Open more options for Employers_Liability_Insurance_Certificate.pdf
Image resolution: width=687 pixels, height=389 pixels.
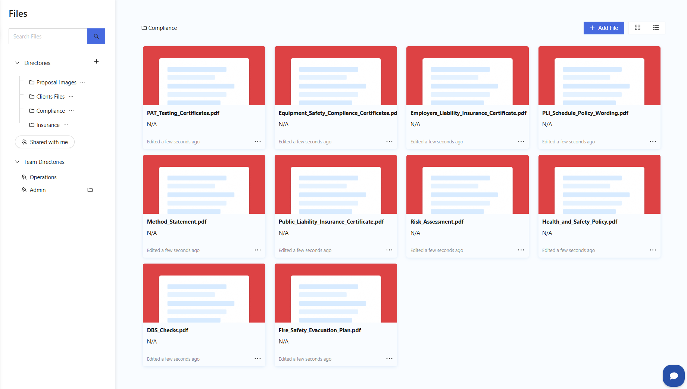click(521, 141)
